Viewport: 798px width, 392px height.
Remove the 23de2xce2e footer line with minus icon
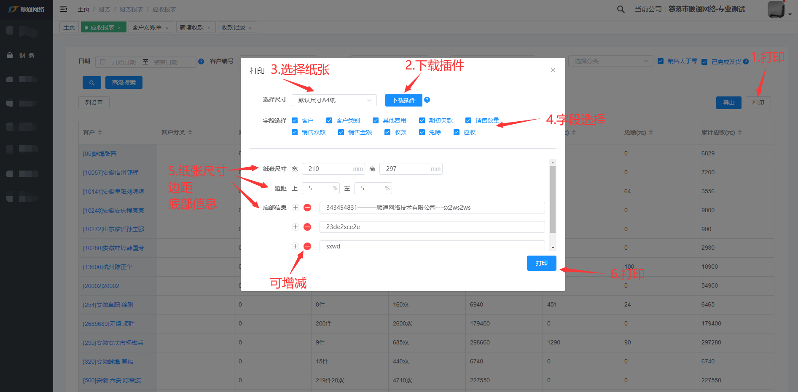click(x=307, y=227)
